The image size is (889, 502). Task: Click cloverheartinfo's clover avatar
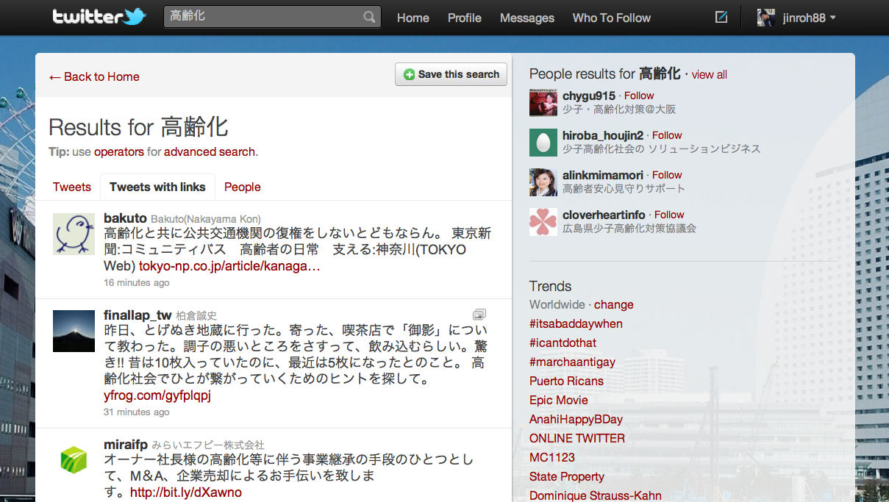(543, 222)
